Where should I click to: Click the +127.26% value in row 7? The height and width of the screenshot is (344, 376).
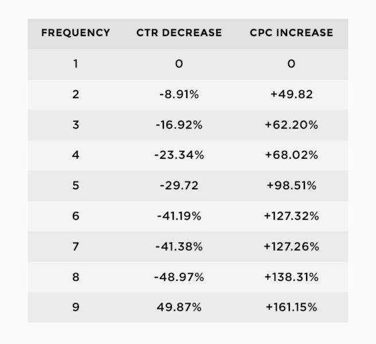291,247
